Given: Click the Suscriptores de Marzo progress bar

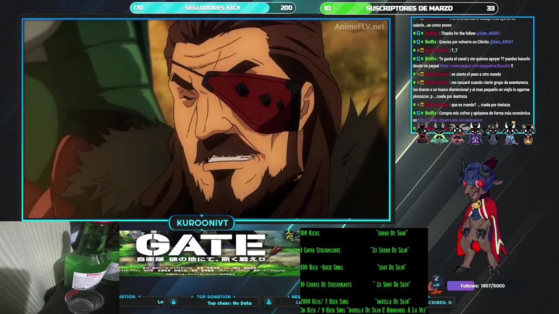Looking at the screenshot, I should tap(409, 8).
